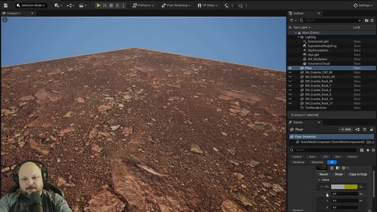Viewport: 377px width, 212px height.
Task: Show the hidden SM_Granite_Rock_06 actor
Action: 290,81
